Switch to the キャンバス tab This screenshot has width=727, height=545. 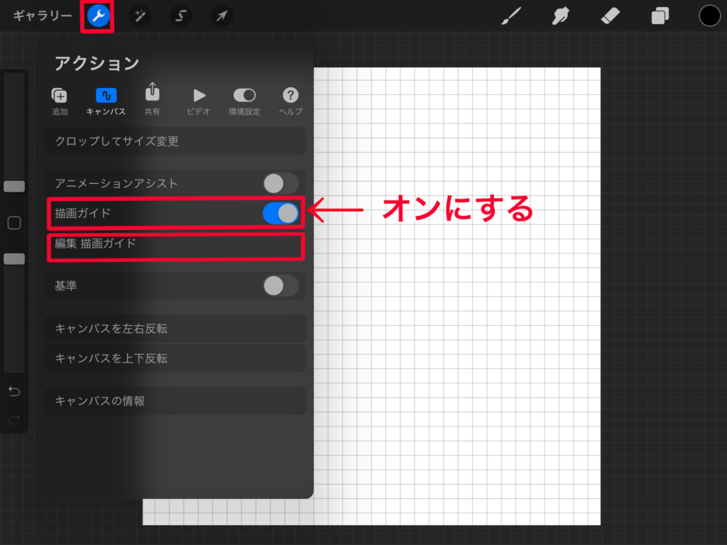(106, 101)
